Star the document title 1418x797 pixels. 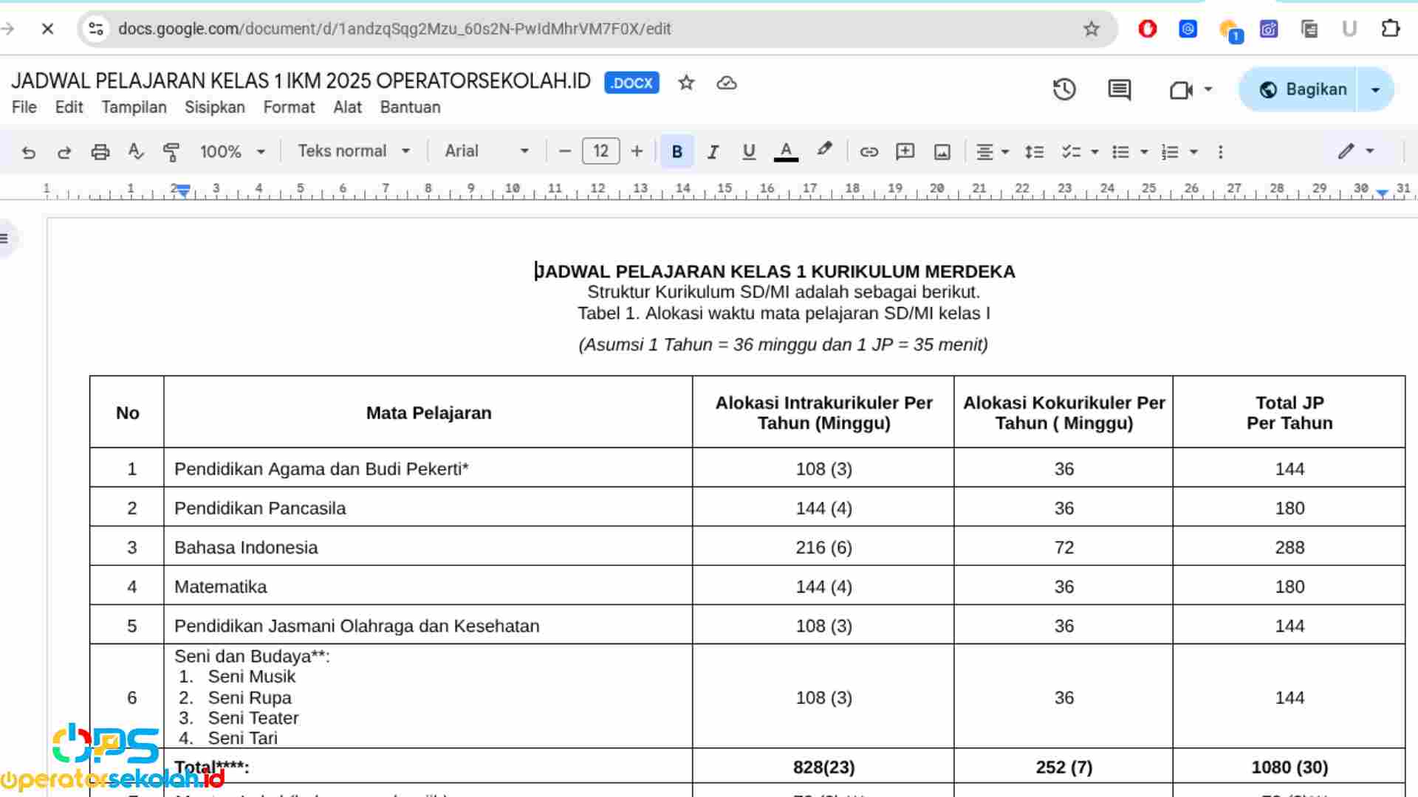(686, 83)
